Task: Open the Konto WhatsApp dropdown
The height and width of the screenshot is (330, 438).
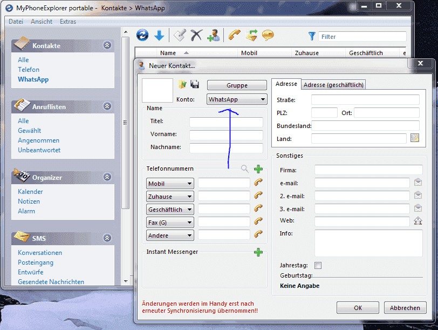Action: (x=237, y=99)
